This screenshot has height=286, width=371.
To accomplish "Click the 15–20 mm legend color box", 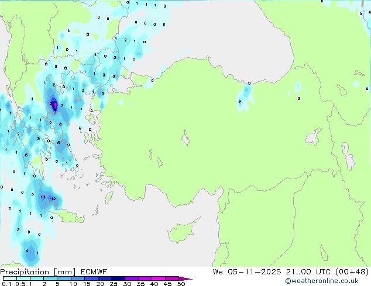I will coord(91,278).
